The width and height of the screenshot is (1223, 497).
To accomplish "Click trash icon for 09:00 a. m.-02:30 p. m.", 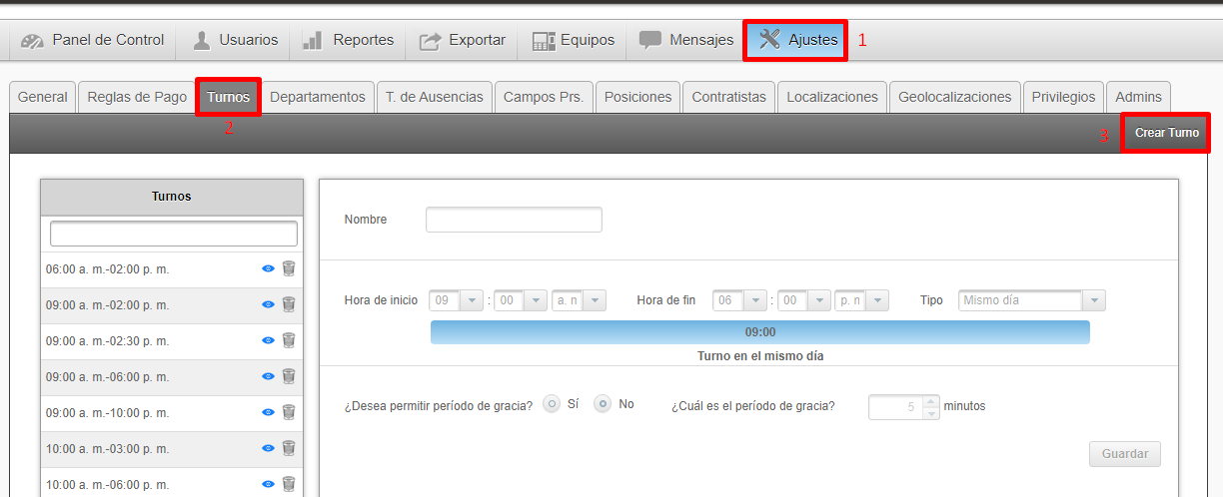I will point(289,340).
